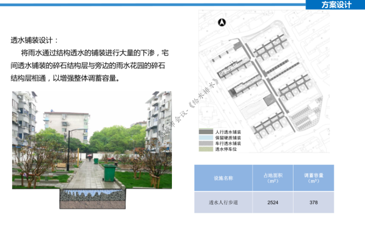Viewport: 365px width, 226px height.
Task: Click the 人行透水铺装 legend color swatch
Action: (x=206, y=132)
